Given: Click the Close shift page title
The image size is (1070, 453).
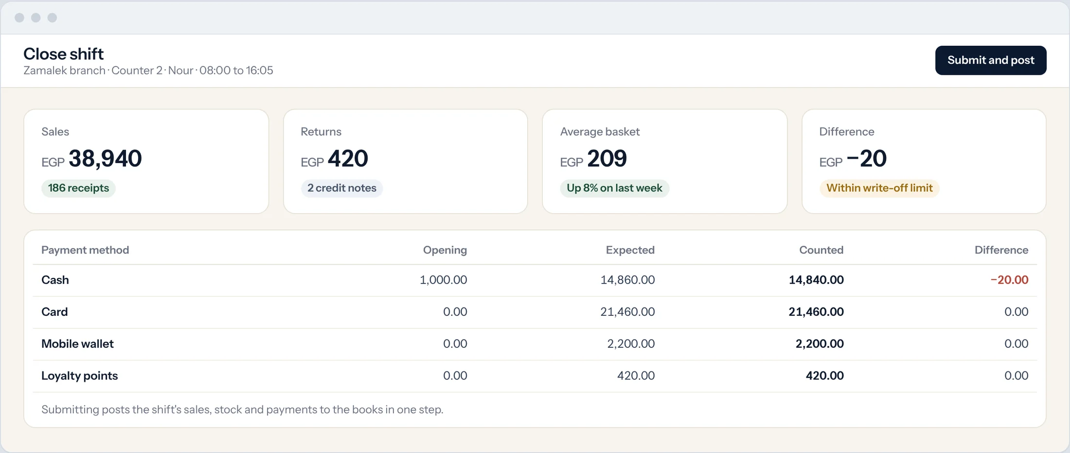Looking at the screenshot, I should coord(64,54).
